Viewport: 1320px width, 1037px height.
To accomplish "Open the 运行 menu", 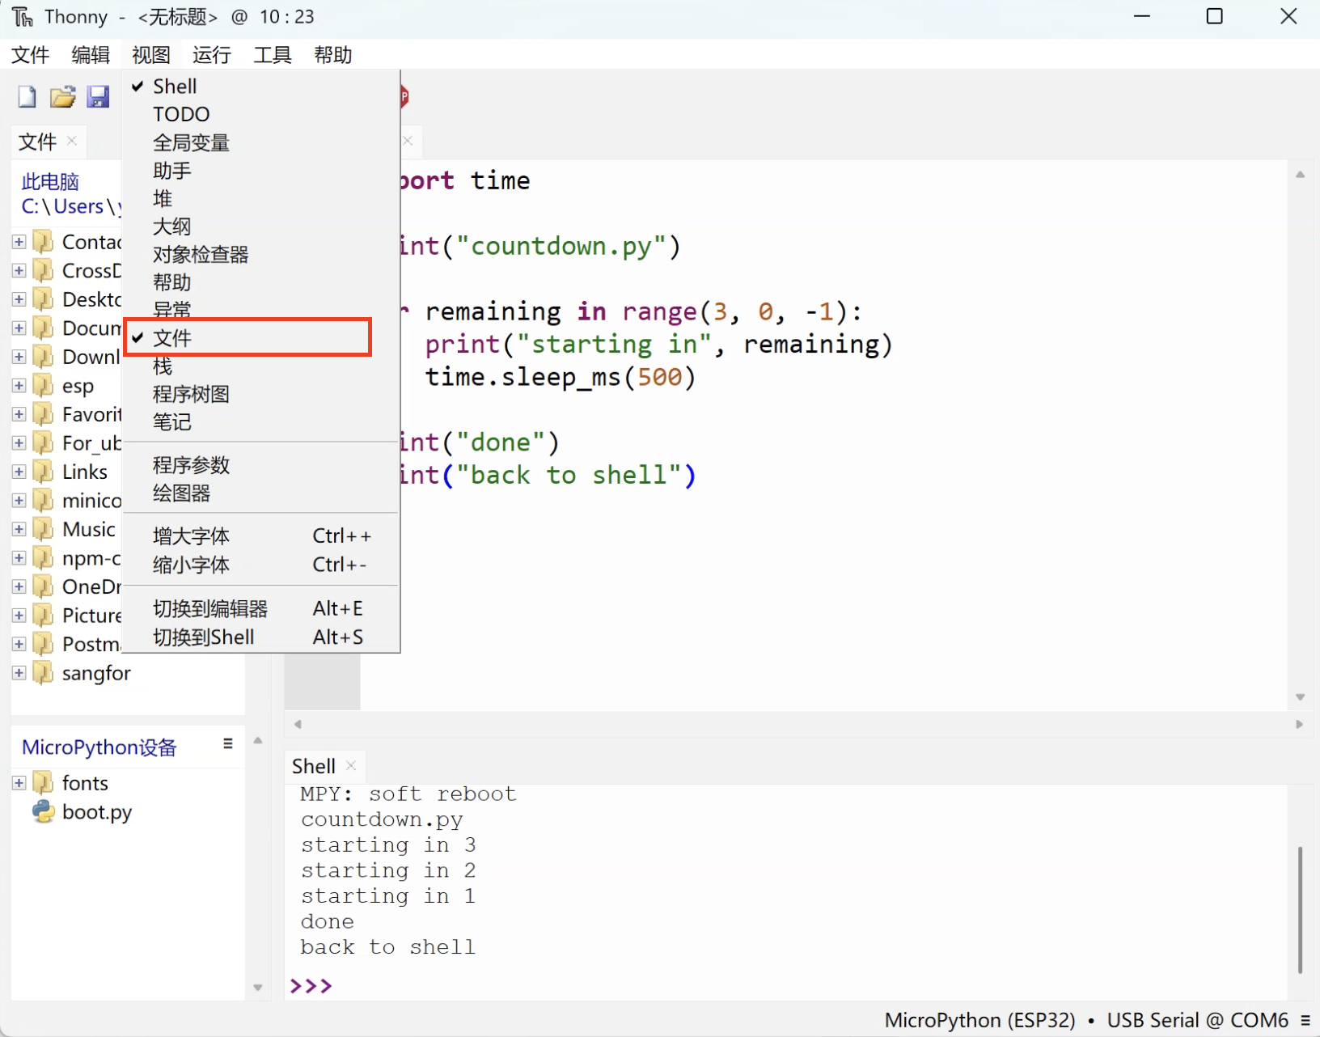I will (211, 55).
